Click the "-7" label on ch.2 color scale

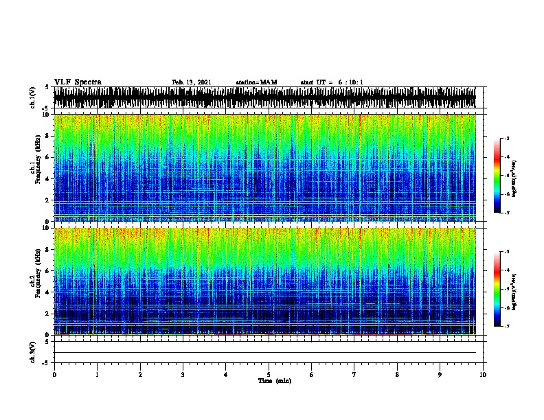point(507,326)
